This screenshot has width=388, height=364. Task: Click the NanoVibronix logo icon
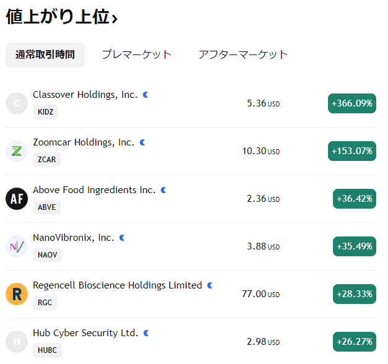click(x=17, y=246)
